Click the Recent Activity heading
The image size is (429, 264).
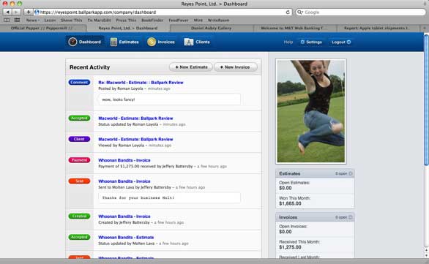click(x=89, y=67)
